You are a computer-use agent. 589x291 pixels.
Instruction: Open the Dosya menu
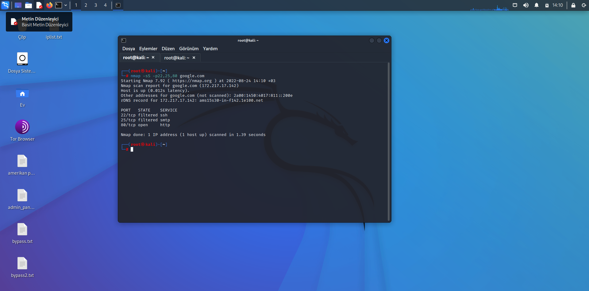pyautogui.click(x=129, y=49)
